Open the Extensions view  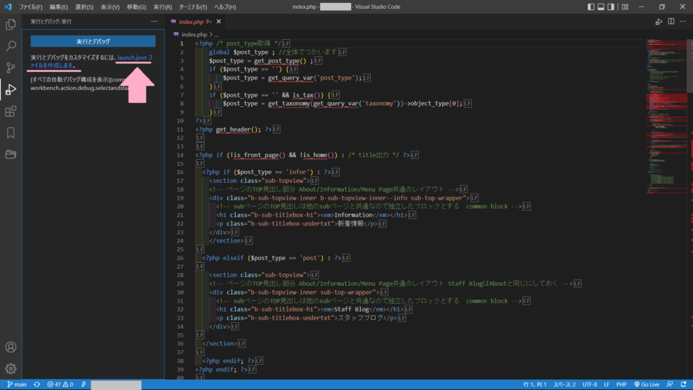tap(10, 111)
